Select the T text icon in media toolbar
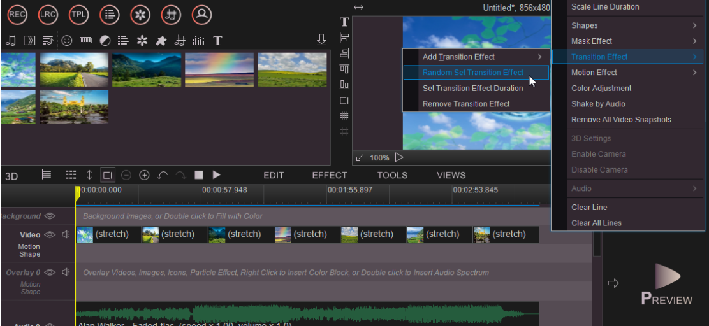The height and width of the screenshot is (326, 709). pyautogui.click(x=217, y=41)
